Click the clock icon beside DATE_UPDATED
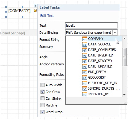Screen dimensions: 128x120 (85, 67)
